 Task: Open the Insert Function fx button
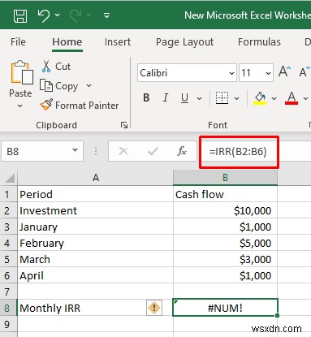tap(182, 151)
